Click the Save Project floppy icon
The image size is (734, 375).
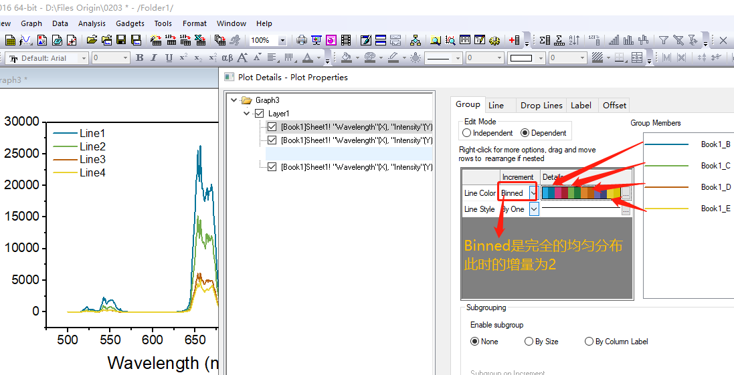pos(121,40)
